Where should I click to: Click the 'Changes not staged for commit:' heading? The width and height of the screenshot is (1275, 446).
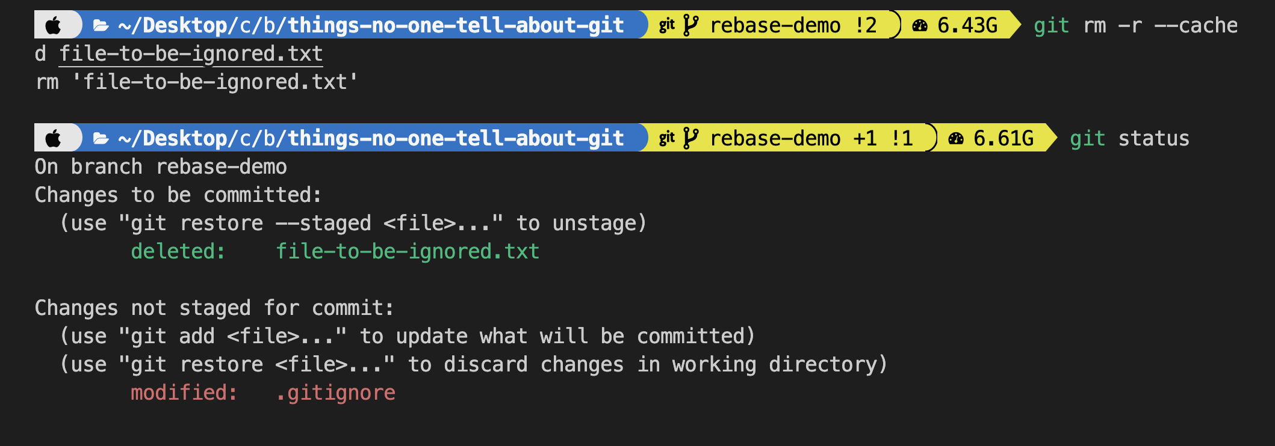214,308
